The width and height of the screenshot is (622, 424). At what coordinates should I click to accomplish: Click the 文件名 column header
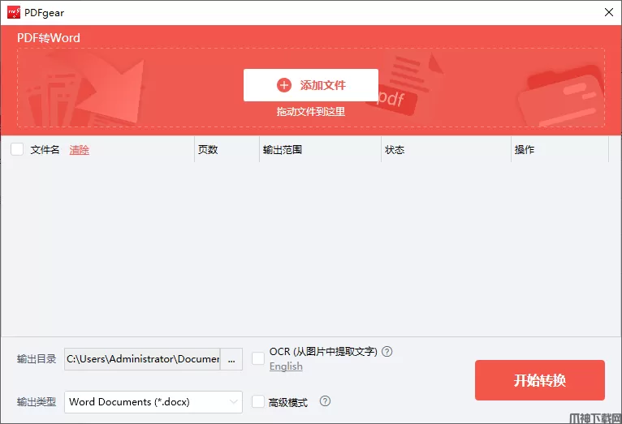pos(45,150)
